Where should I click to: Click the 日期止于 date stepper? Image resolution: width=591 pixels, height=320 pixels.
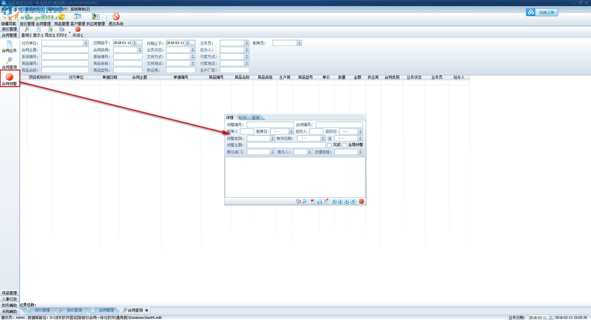187,43
